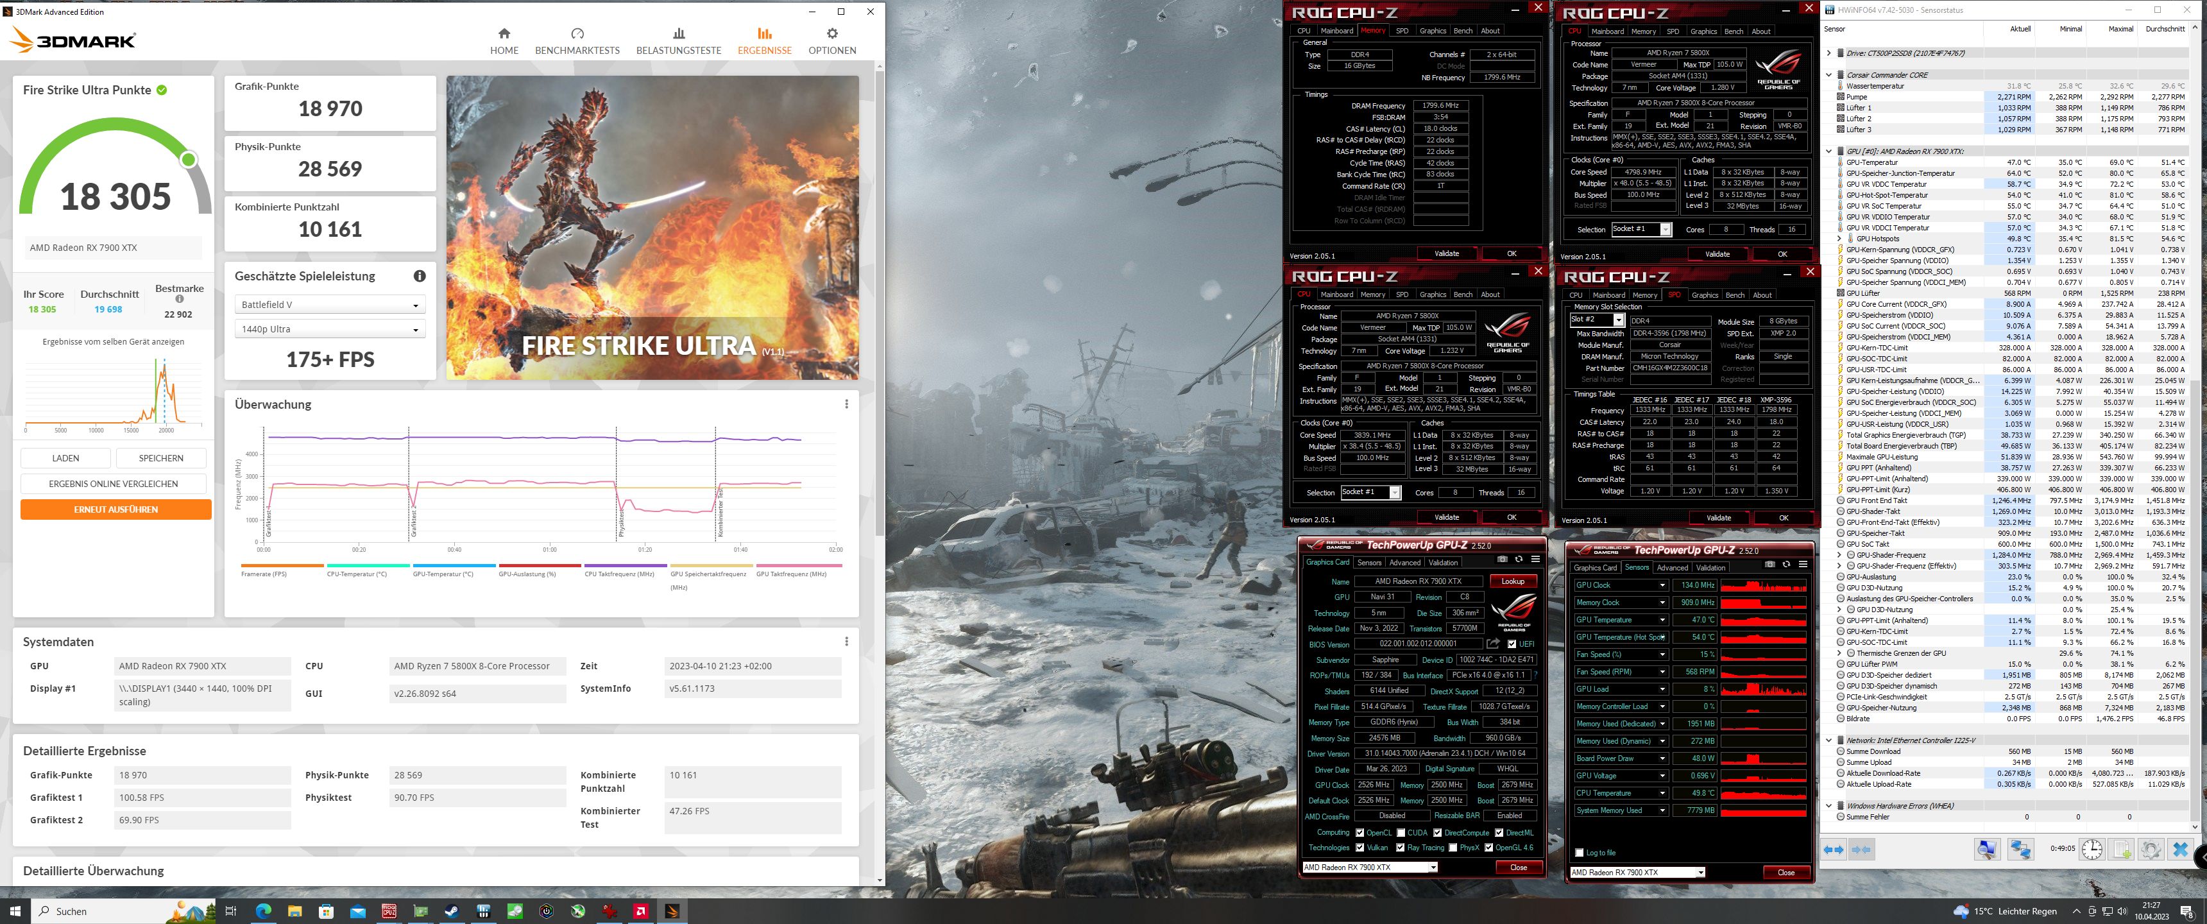Open hamburger menu in GPU-Z Graphics Card window
Screen dimensions: 2207x924
coord(1535,559)
